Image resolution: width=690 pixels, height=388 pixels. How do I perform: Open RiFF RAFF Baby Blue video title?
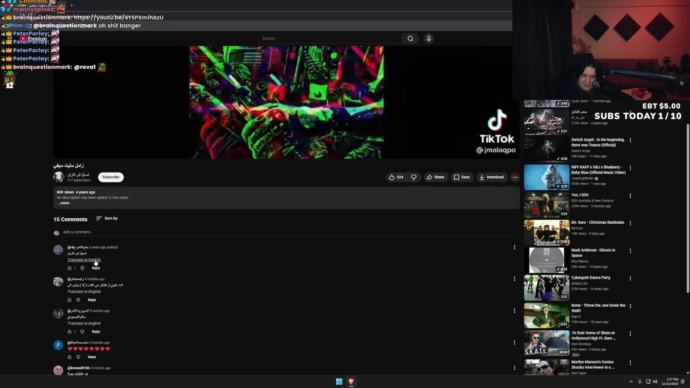click(x=598, y=170)
